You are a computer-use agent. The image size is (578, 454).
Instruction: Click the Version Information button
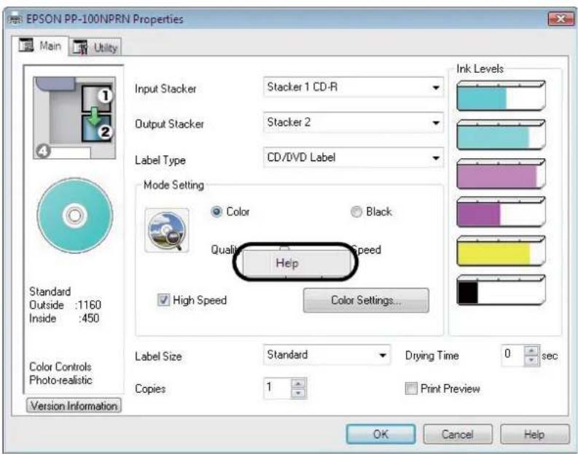[74, 406]
